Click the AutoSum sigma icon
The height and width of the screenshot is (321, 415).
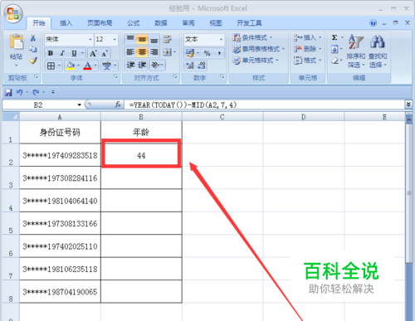[x=334, y=37]
